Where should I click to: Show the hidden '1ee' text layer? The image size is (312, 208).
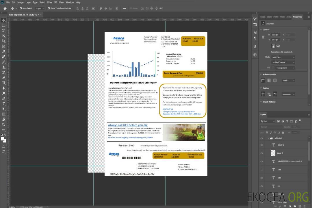[x=262, y=170]
